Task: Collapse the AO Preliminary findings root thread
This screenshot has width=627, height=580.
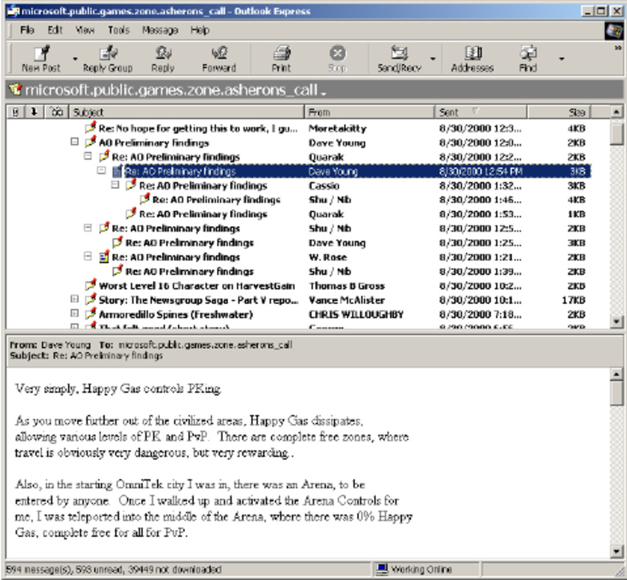Action: point(75,142)
